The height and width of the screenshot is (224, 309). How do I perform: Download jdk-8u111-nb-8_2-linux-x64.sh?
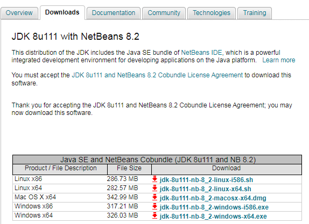[x=205, y=189]
